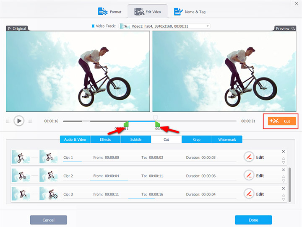The height and width of the screenshot is (227, 302).
Task: Step to previous frame icon
Action: [8, 121]
